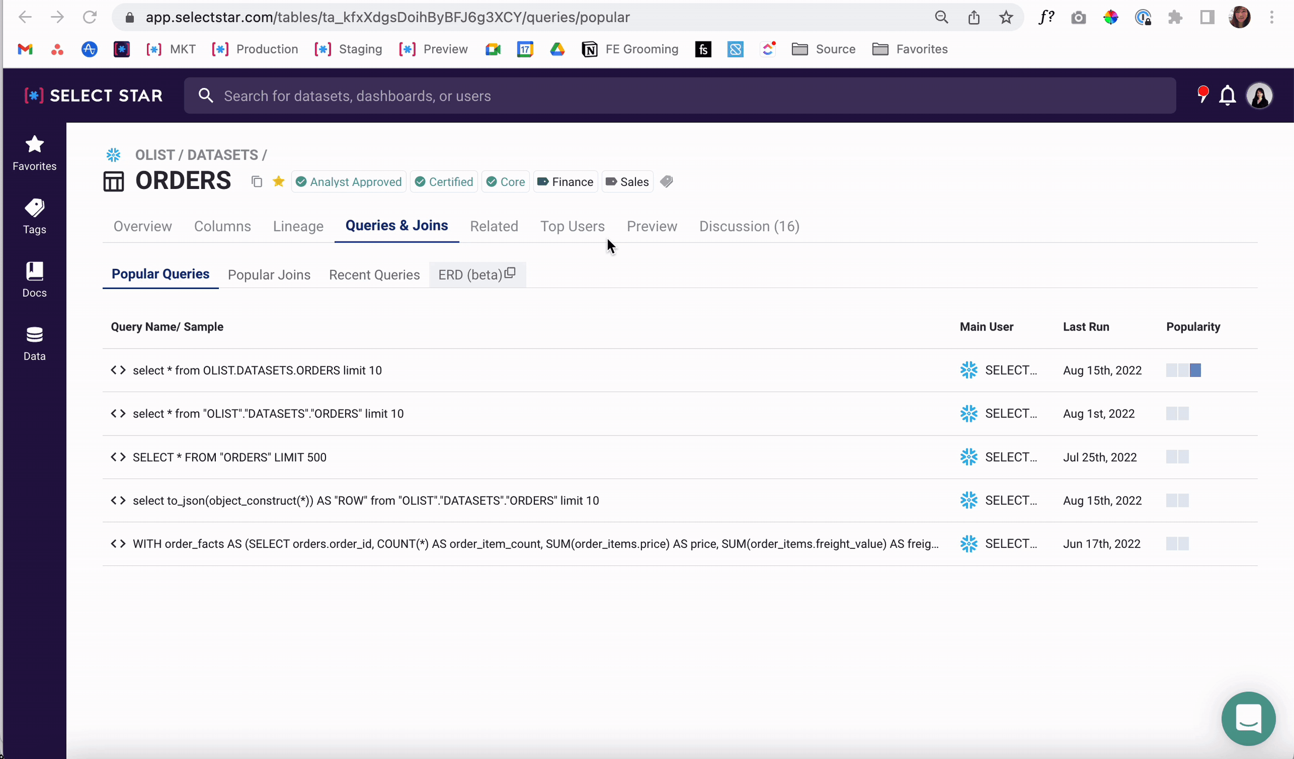
Task: Click the Tags sidebar icon
Action: tap(34, 216)
